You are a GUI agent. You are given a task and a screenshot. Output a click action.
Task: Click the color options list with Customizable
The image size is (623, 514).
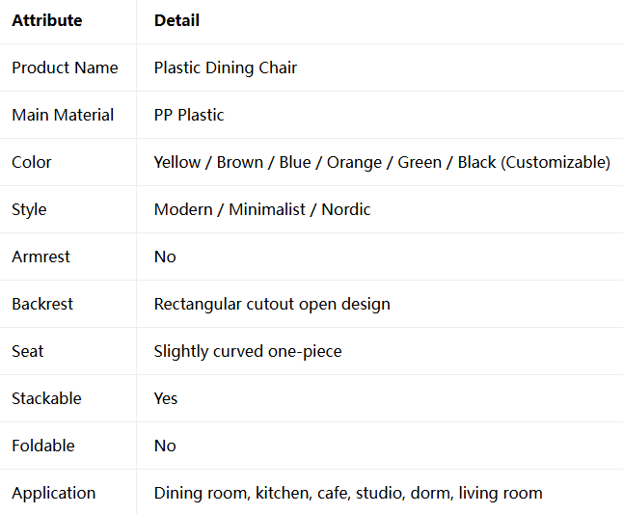click(382, 162)
